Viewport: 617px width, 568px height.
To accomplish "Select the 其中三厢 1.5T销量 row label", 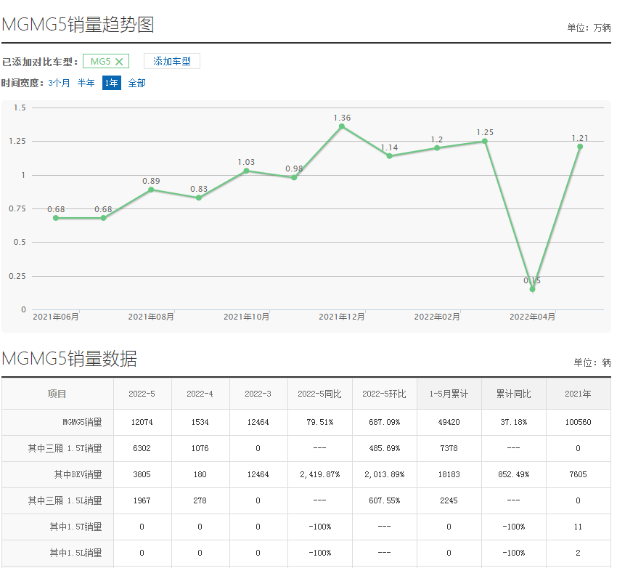I will pos(65,448).
